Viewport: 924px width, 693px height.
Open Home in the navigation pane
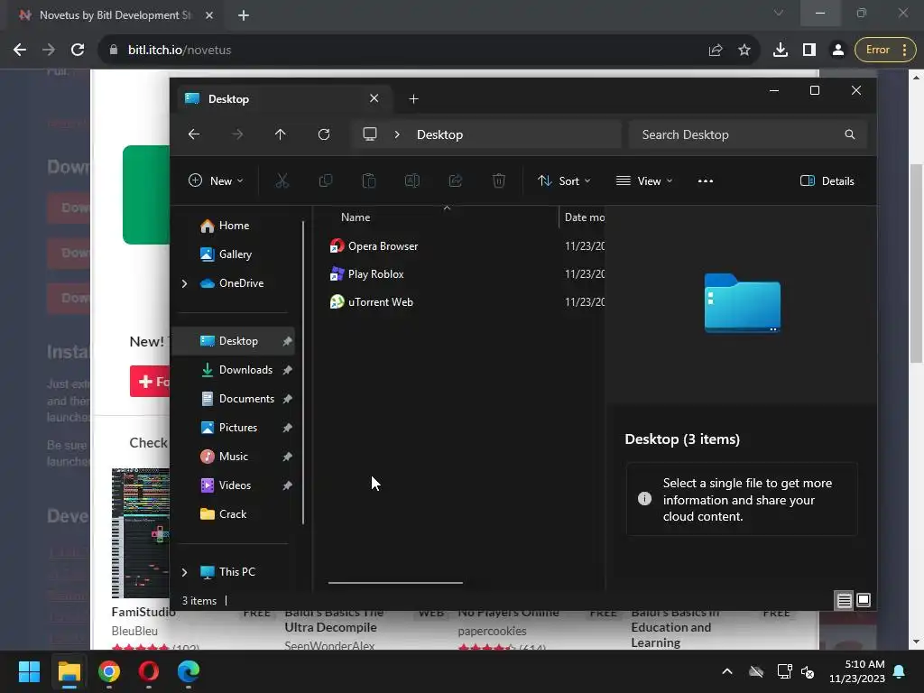(234, 225)
